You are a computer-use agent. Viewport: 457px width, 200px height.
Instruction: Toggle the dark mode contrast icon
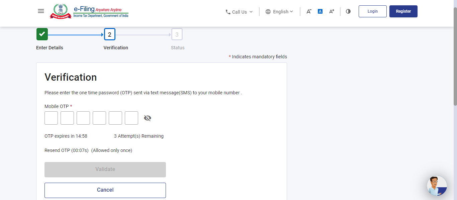point(348,11)
